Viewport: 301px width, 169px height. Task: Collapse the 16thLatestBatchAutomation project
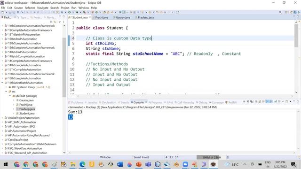click(x=2, y=83)
